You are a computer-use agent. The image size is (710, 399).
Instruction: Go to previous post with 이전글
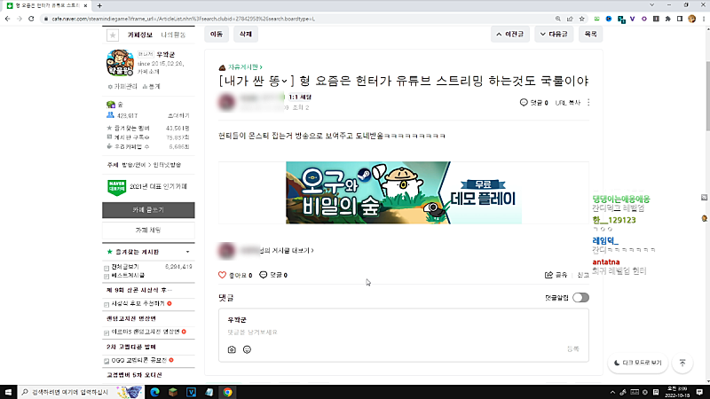509,35
